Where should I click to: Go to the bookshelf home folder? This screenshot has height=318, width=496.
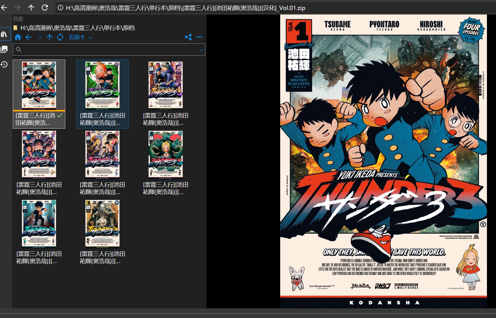[18, 37]
